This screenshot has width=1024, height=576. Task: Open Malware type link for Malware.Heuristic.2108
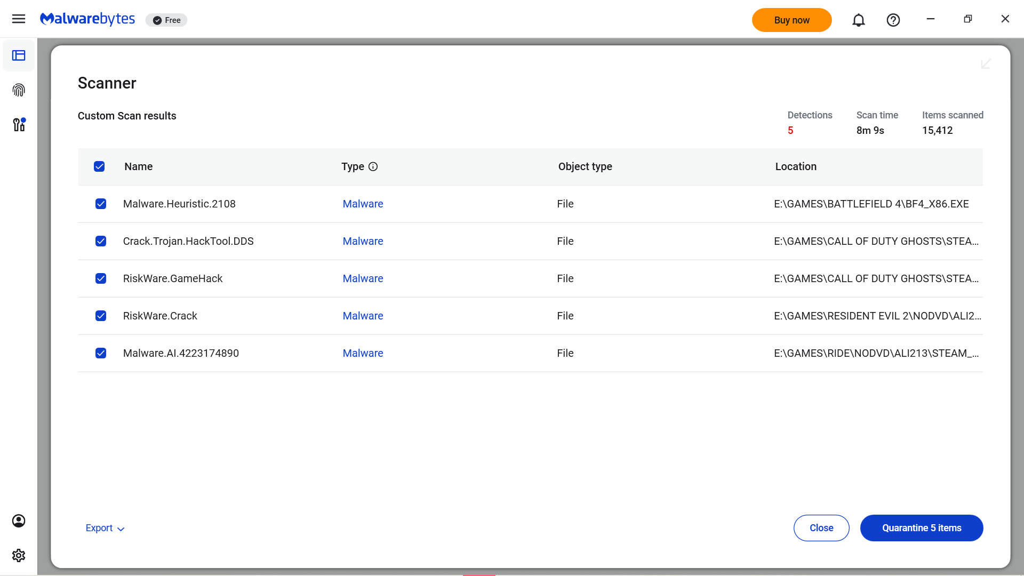point(363,204)
